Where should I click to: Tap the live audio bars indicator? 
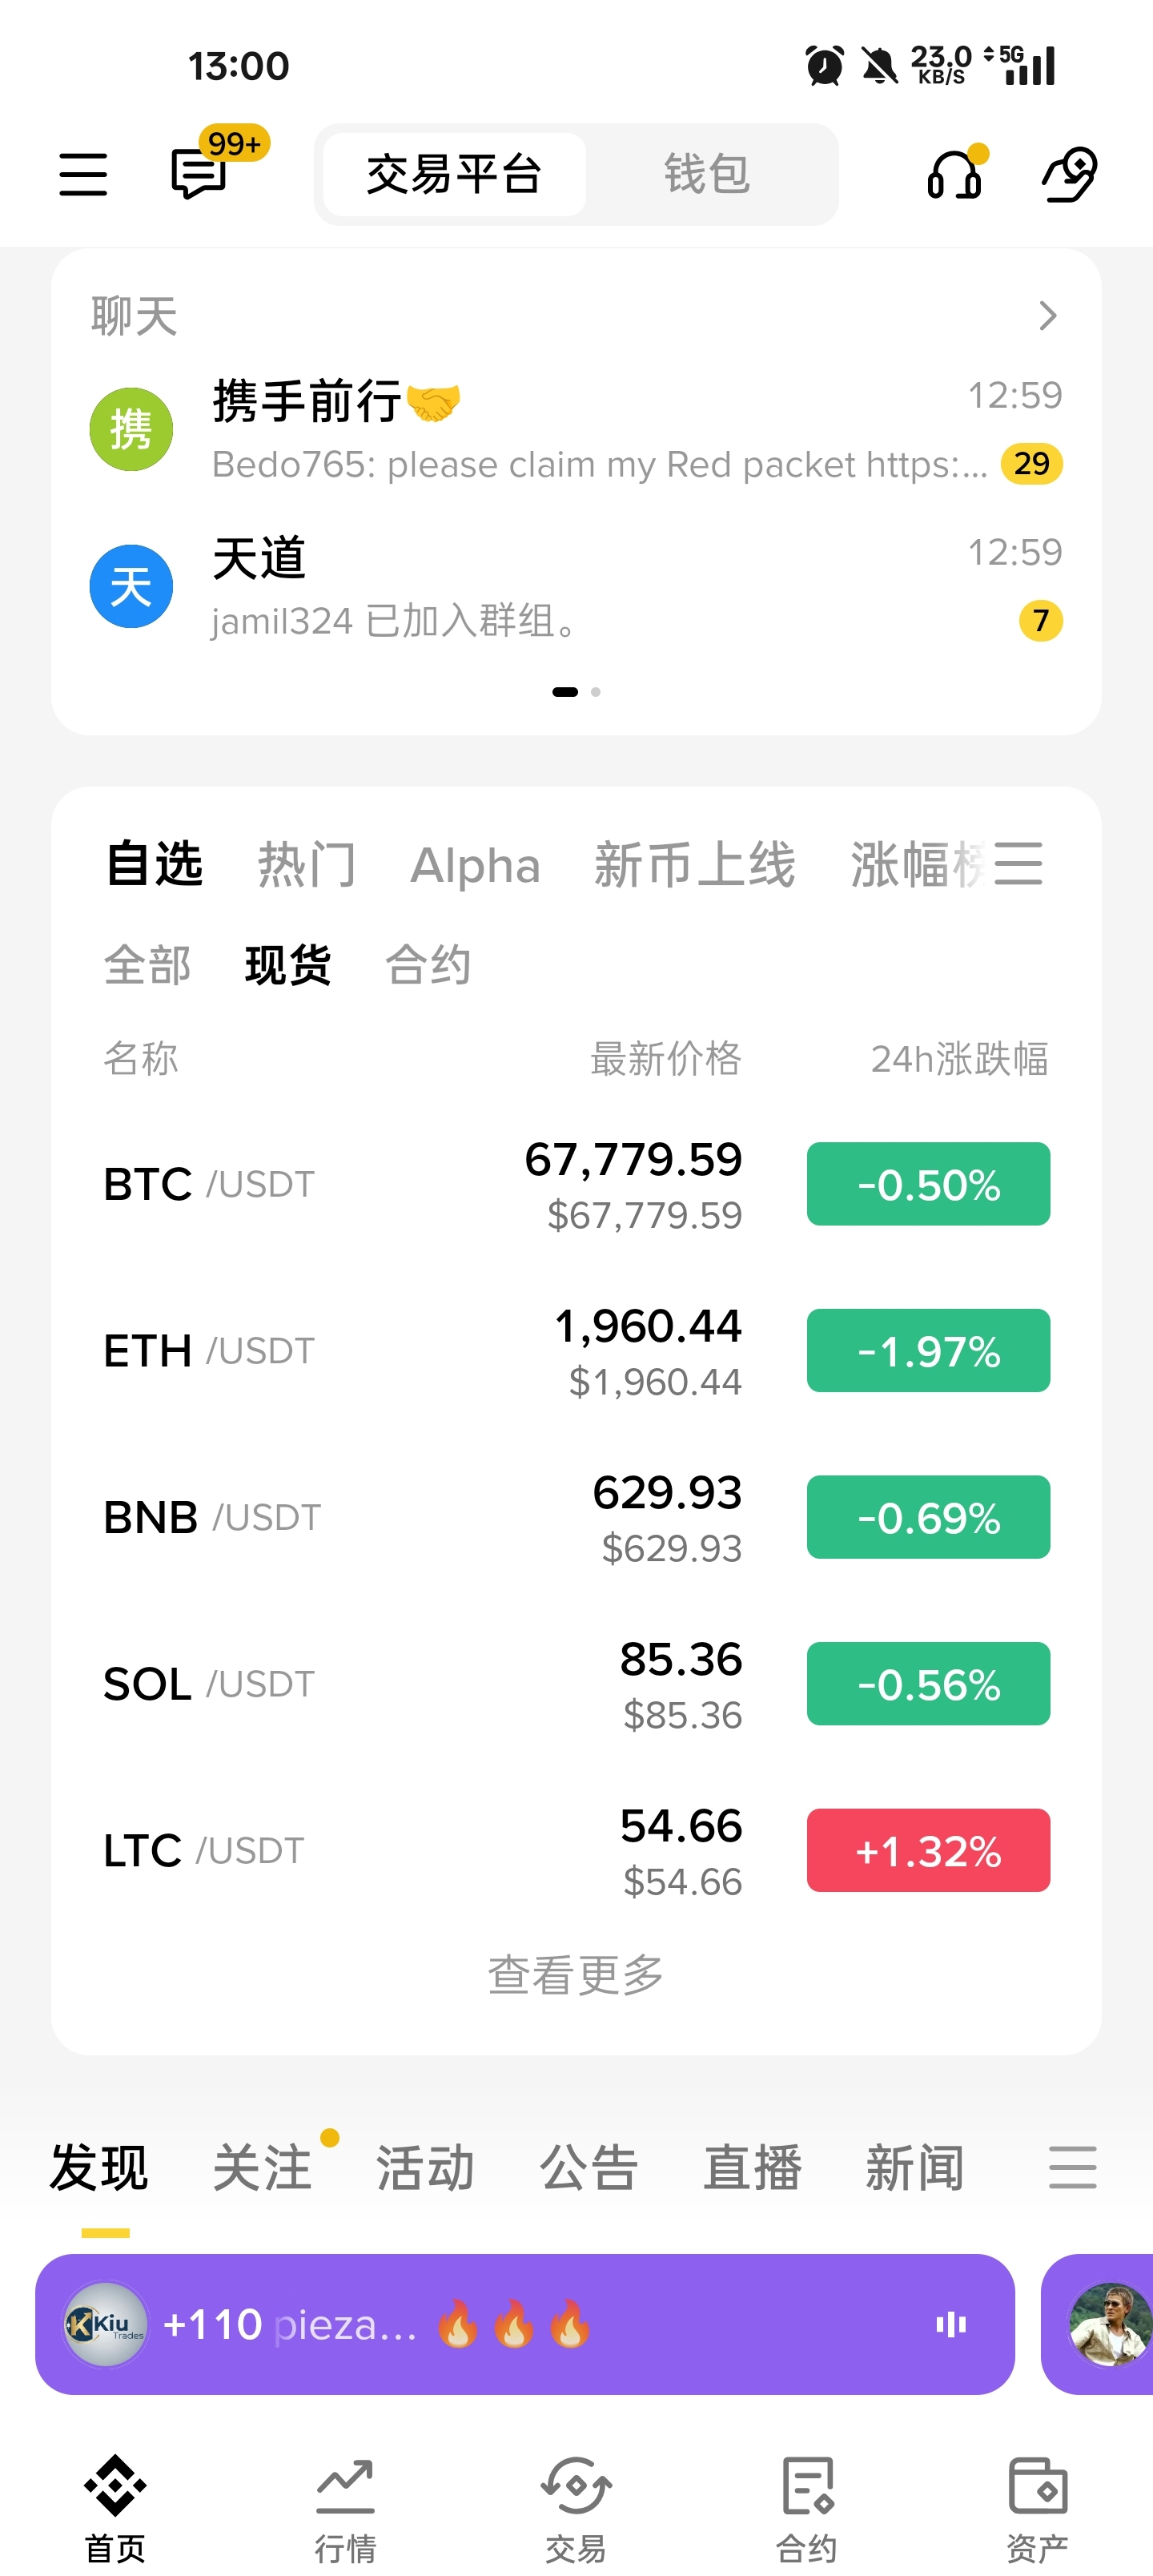pyautogui.click(x=951, y=2324)
